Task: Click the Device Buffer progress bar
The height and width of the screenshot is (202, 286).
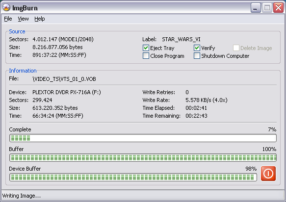Action: [133, 177]
